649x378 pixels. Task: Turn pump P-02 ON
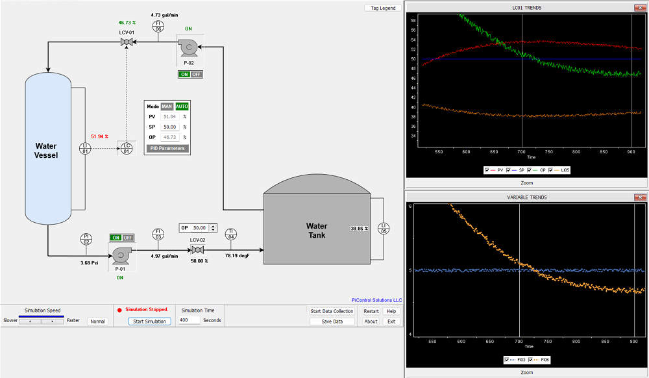(184, 75)
